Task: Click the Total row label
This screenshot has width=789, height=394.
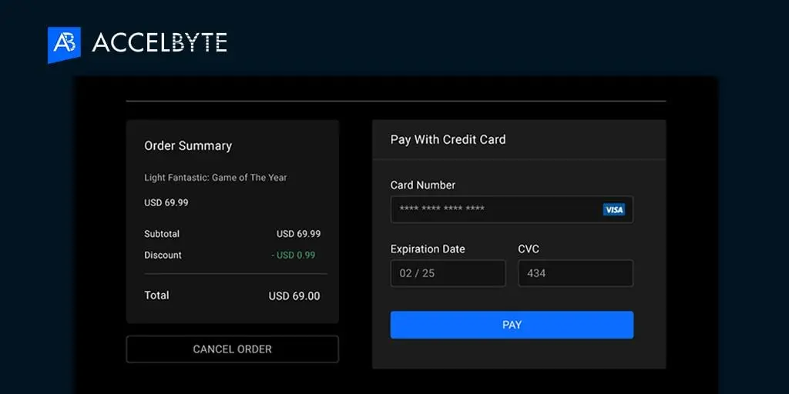Action: tap(157, 295)
